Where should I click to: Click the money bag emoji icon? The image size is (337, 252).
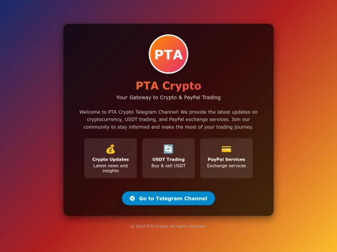tap(110, 149)
